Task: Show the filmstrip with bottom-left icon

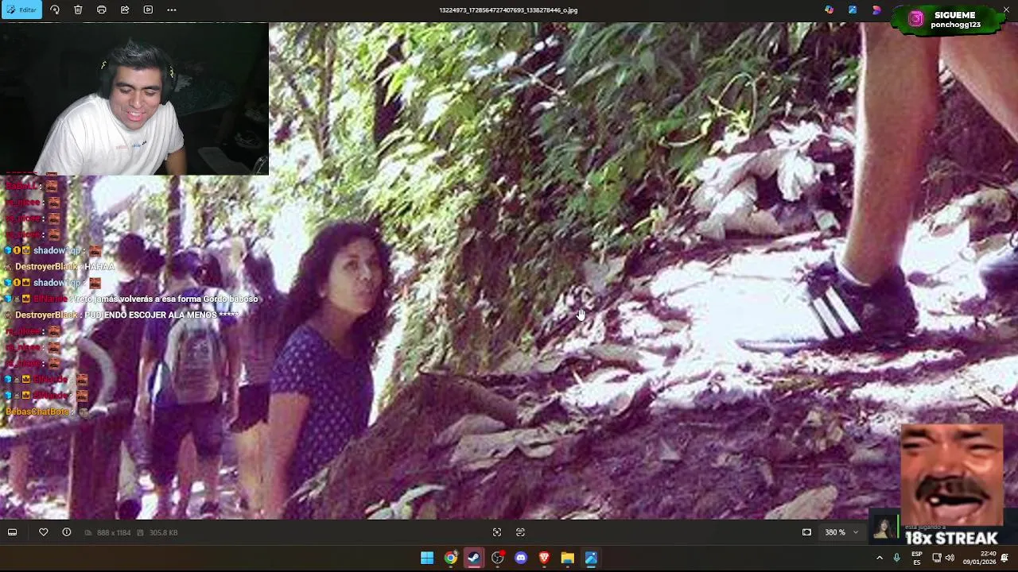Action: pos(12,532)
